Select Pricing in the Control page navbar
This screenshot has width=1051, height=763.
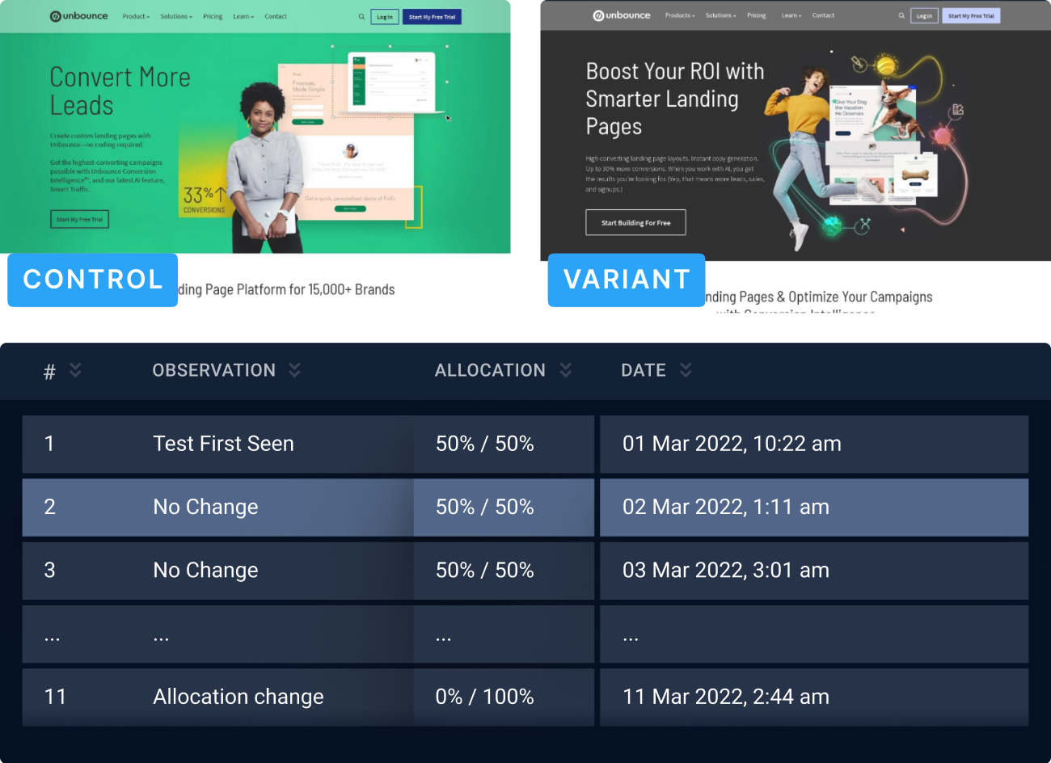(x=212, y=16)
